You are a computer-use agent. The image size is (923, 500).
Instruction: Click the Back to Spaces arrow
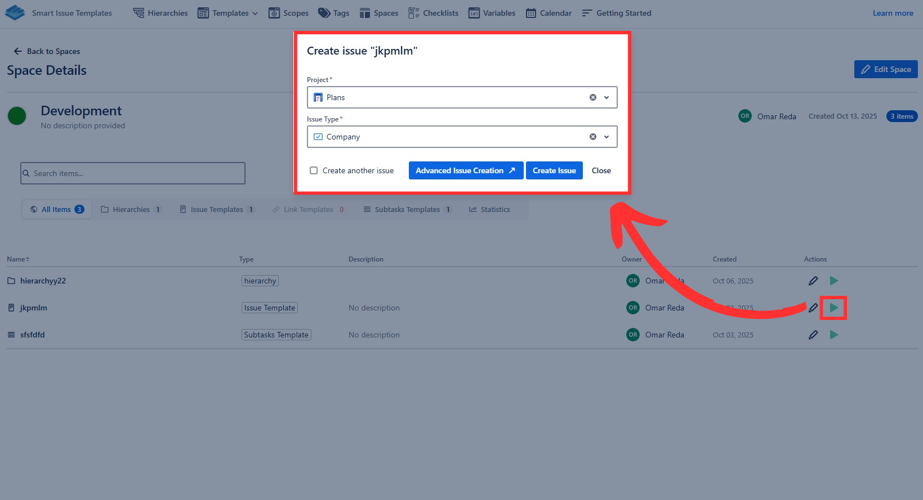tap(17, 51)
